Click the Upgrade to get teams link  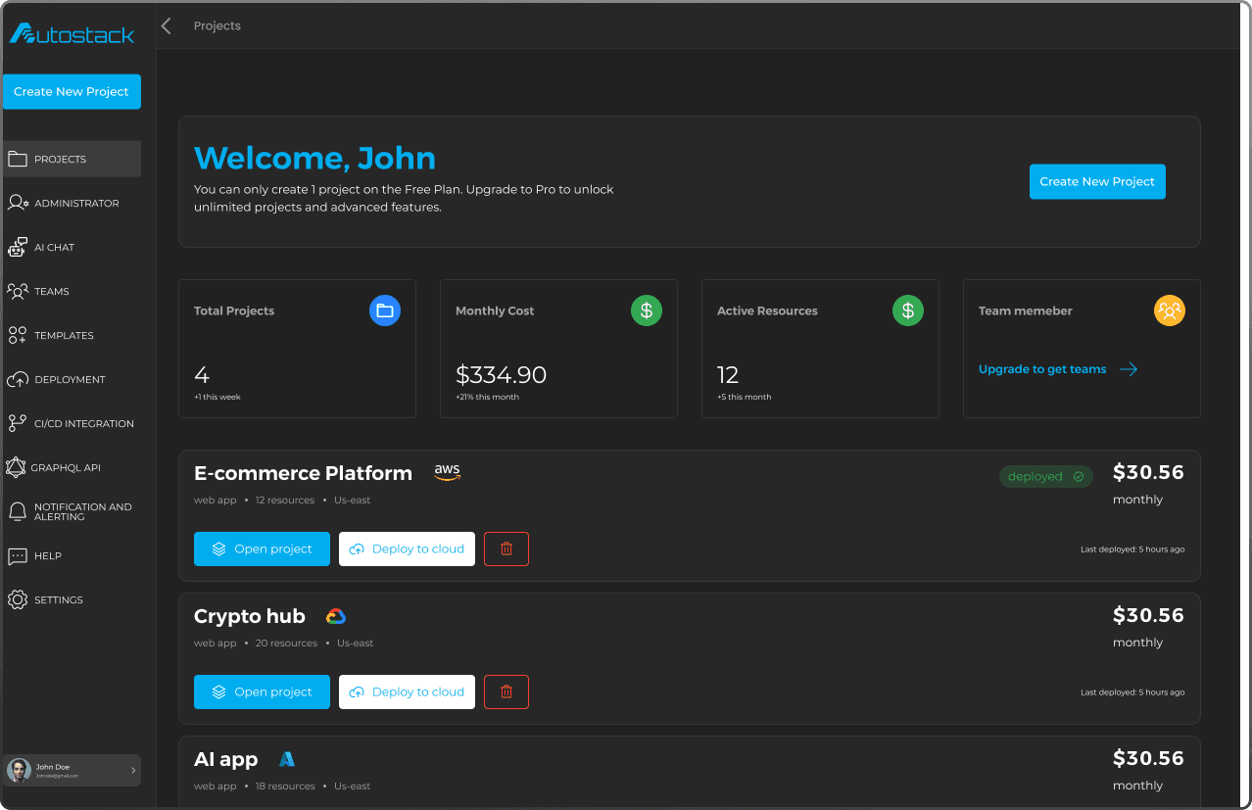(x=1042, y=369)
